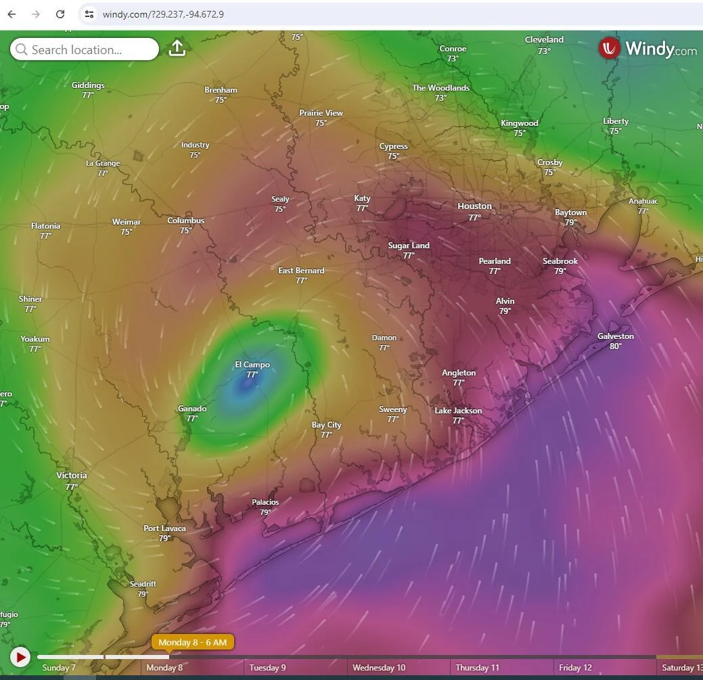Viewport: 703px width, 680px height.
Task: Navigate back using the browser back arrow
Action: [11, 14]
